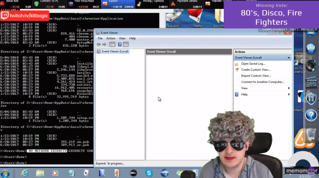Expand the View submenu arrow in Actions
The width and height of the screenshot is (319, 178).
(289, 88)
